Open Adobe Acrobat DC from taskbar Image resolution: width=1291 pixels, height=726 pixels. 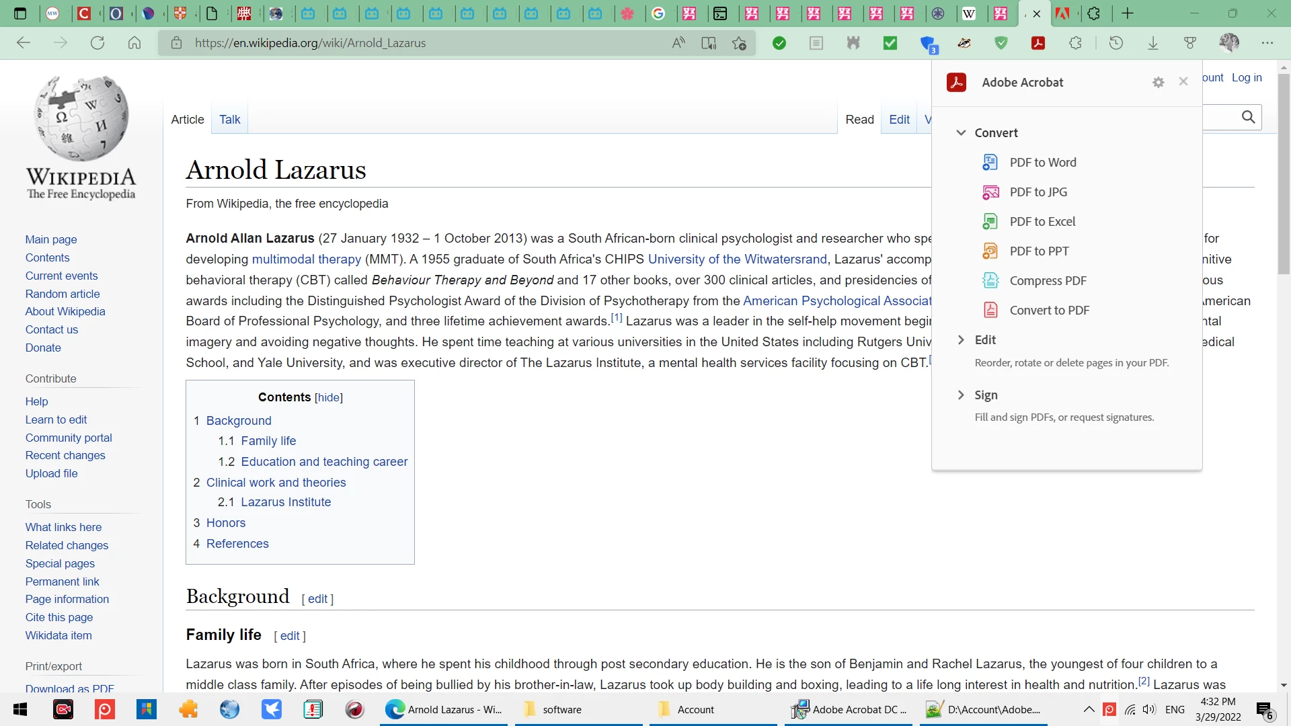849,709
